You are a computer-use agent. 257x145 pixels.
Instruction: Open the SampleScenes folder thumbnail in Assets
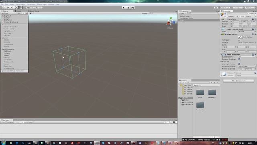[212, 92]
